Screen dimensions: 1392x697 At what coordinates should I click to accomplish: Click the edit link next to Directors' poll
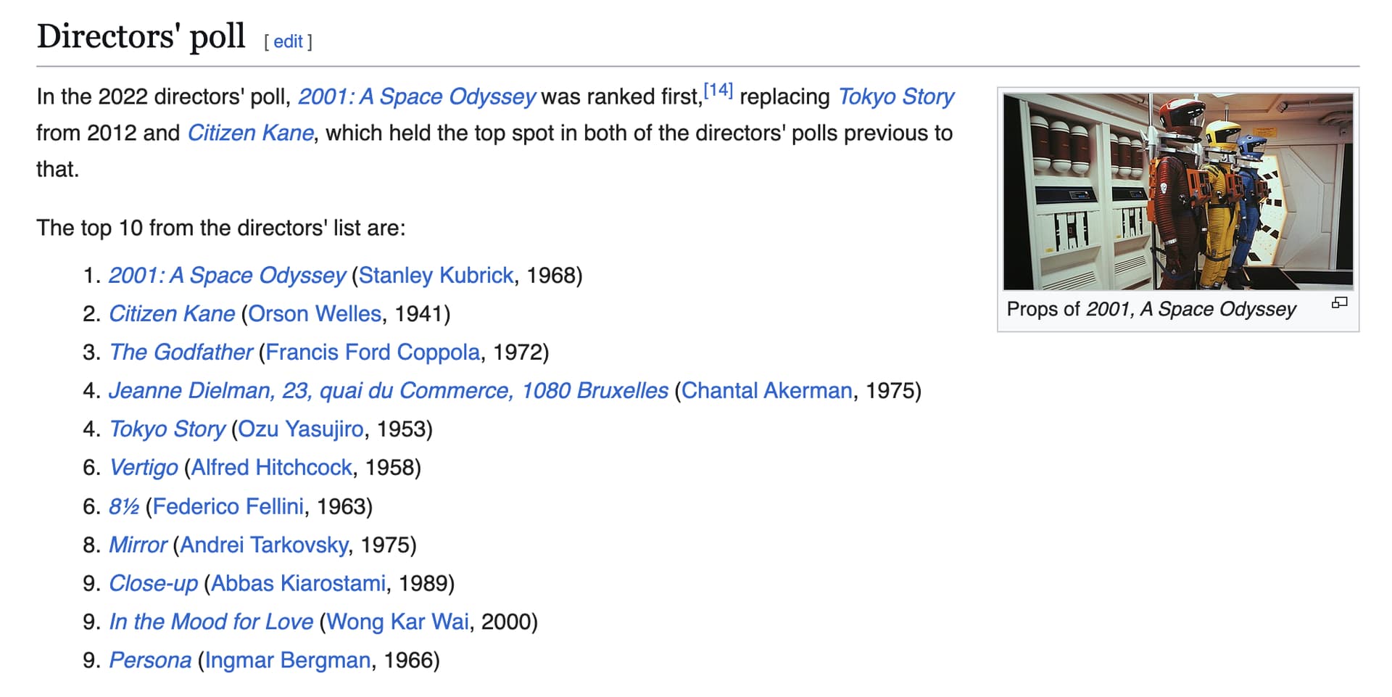(x=288, y=41)
